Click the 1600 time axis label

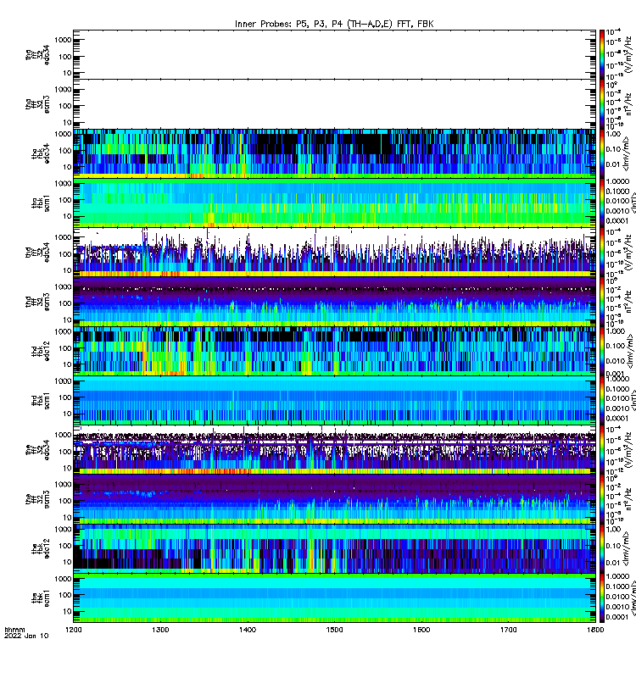[x=421, y=630]
